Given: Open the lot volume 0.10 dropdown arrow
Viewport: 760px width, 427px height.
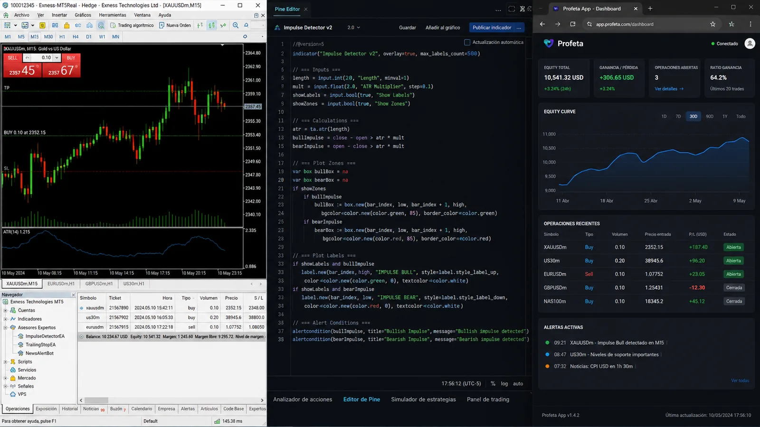Looking at the screenshot, I should [57, 57].
